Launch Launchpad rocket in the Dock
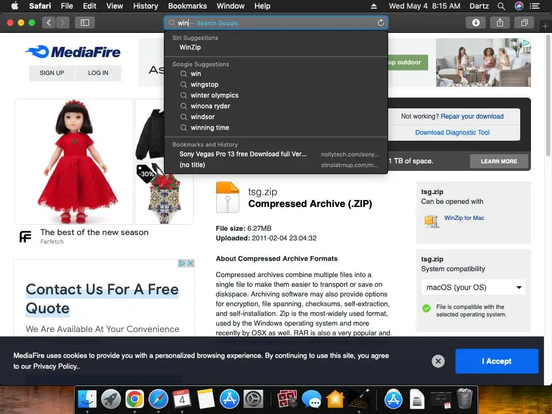This screenshot has height=414, width=552. click(111, 399)
